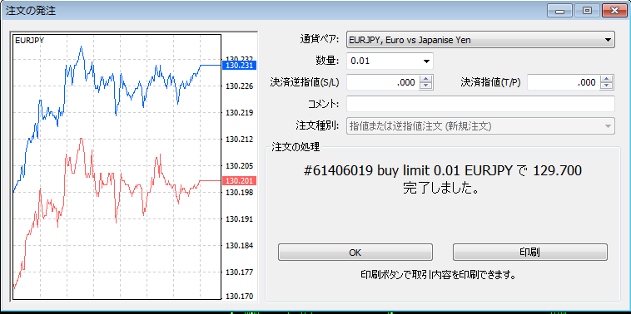Click the 決済指値(T/P) price field
This screenshot has height=314, width=631.
coord(564,82)
